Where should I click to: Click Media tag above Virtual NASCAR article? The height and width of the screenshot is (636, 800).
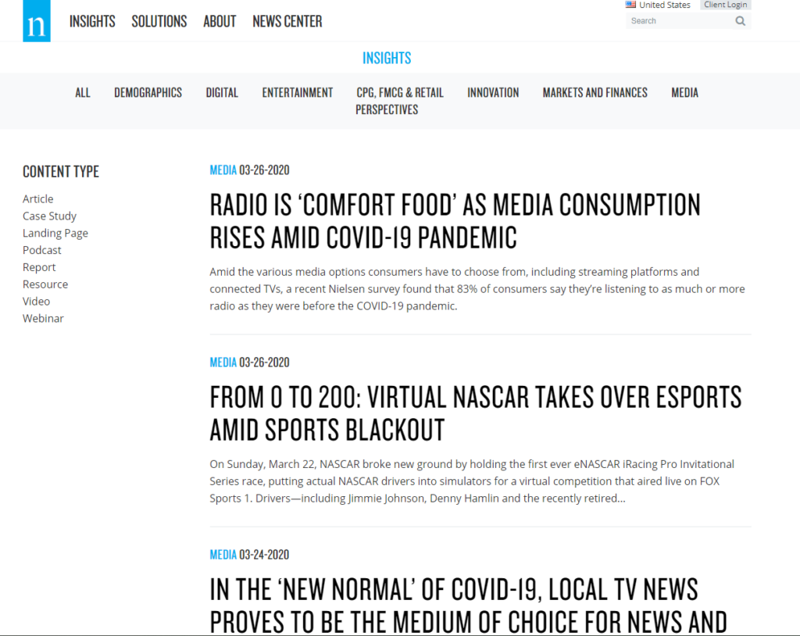point(223,363)
